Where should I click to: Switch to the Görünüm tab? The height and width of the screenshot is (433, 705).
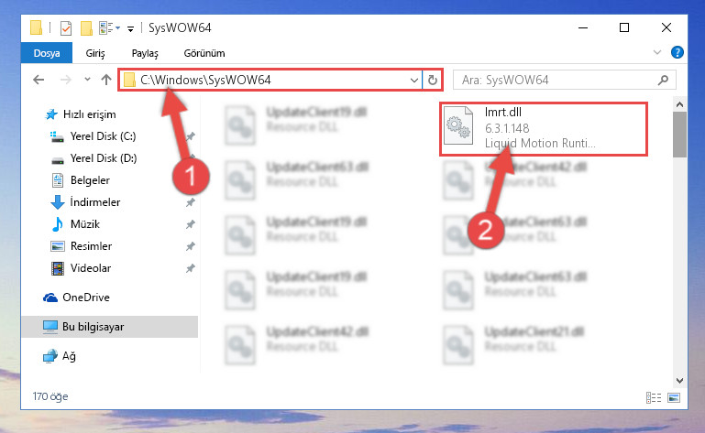[x=204, y=53]
